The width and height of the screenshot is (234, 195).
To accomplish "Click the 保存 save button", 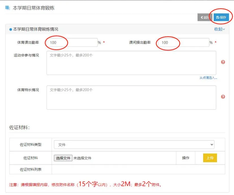I will (x=221, y=17).
